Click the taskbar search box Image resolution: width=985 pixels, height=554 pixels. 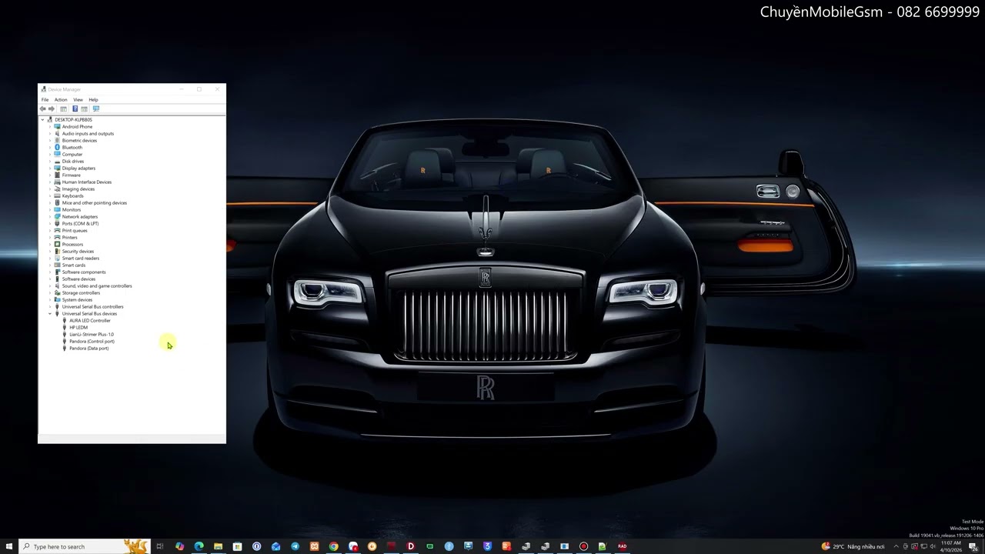click(x=73, y=546)
